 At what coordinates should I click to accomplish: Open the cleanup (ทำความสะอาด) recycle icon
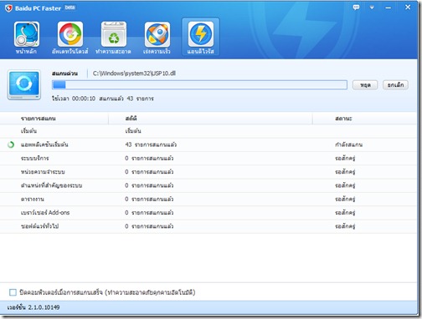pyautogui.click(x=114, y=34)
